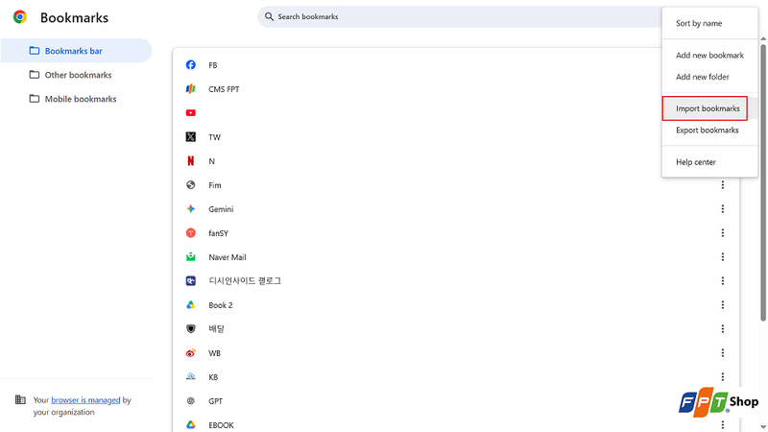This screenshot has height=432, width=768.
Task: Click the scrollbar up arrow
Action: 763,38
